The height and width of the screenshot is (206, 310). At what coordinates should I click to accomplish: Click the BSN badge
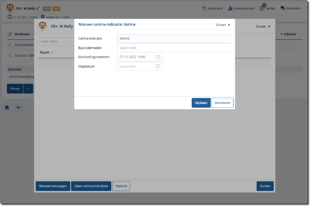46,8
